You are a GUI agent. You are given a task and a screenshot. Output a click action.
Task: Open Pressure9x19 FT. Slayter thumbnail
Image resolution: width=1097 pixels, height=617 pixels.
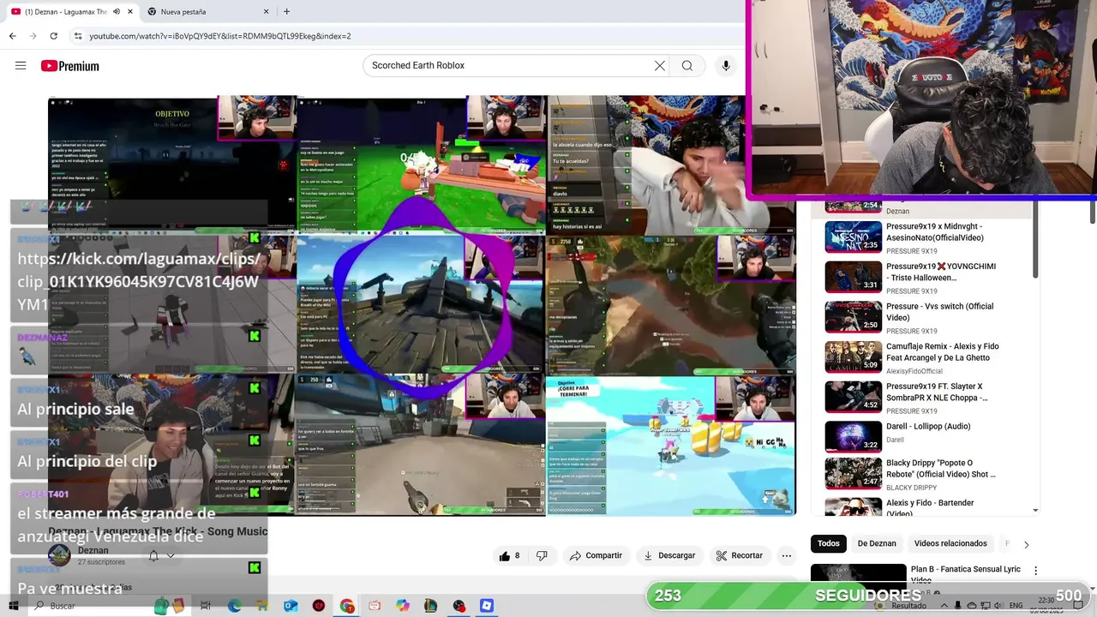pyautogui.click(x=853, y=397)
